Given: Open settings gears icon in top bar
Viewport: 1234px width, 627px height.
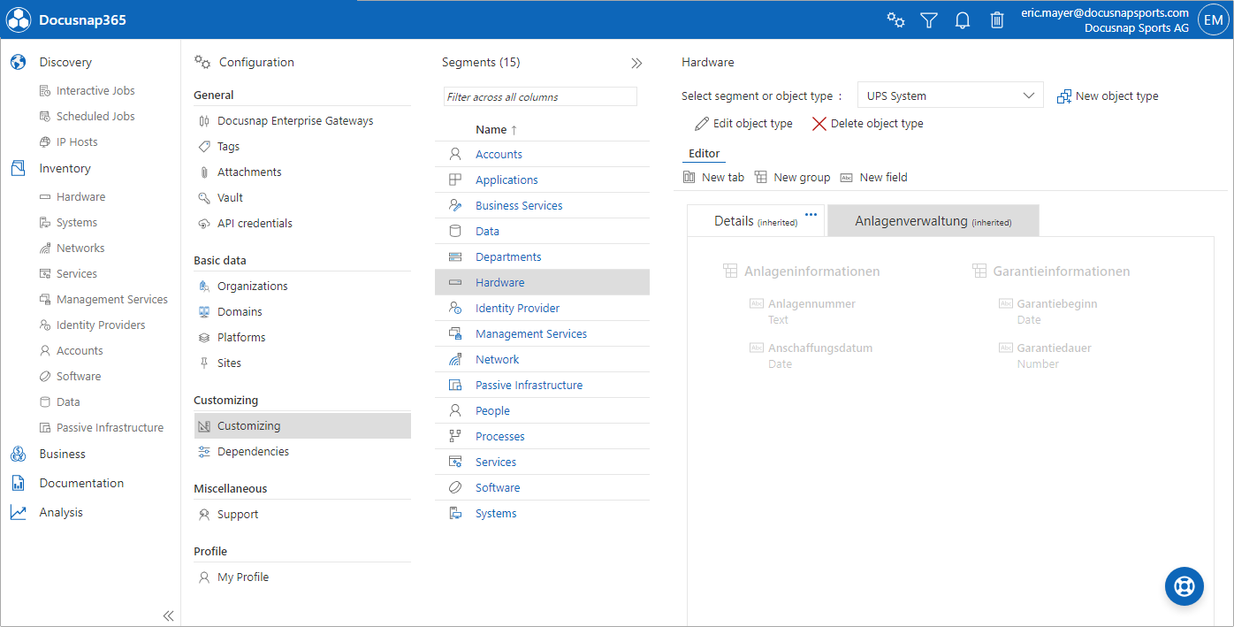Looking at the screenshot, I should [895, 19].
